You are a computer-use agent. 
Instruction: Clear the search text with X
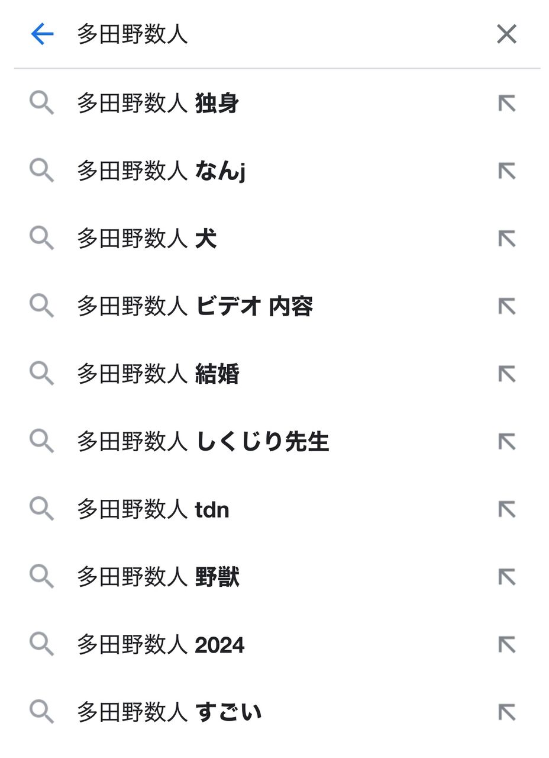click(x=506, y=34)
